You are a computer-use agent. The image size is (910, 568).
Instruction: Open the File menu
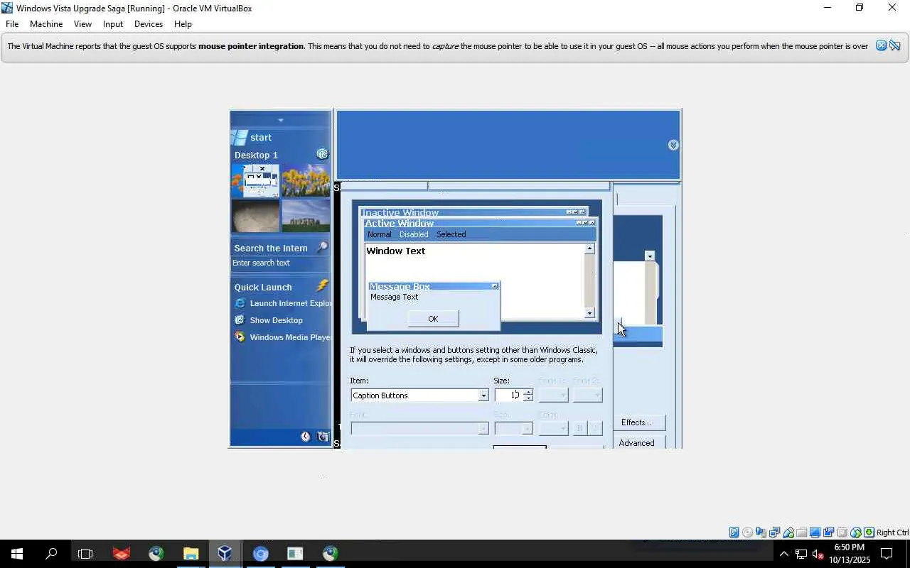click(12, 24)
